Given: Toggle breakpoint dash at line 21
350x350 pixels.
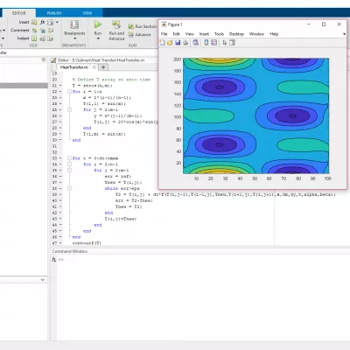Looking at the screenshot, I should [60, 86].
